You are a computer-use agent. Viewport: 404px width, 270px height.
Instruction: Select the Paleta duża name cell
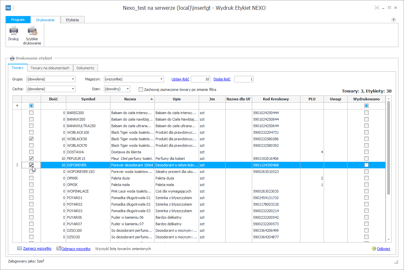(132, 178)
